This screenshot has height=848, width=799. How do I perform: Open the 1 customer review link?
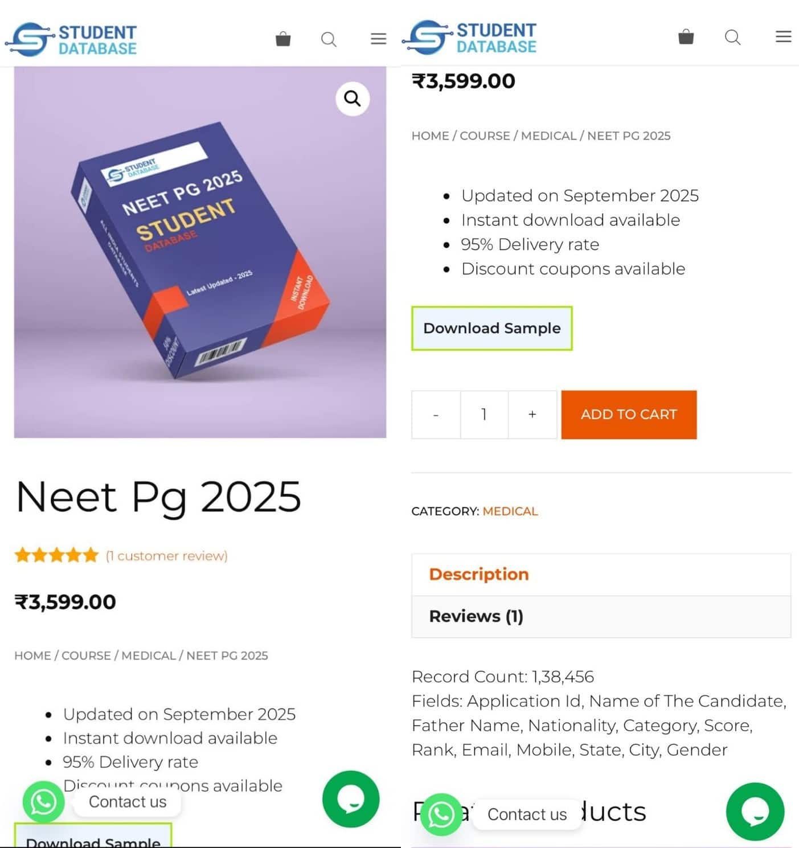coord(166,555)
